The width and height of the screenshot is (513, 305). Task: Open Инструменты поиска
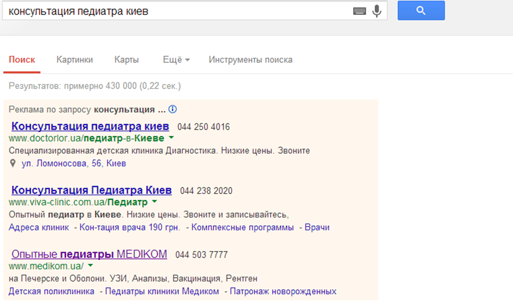click(250, 60)
